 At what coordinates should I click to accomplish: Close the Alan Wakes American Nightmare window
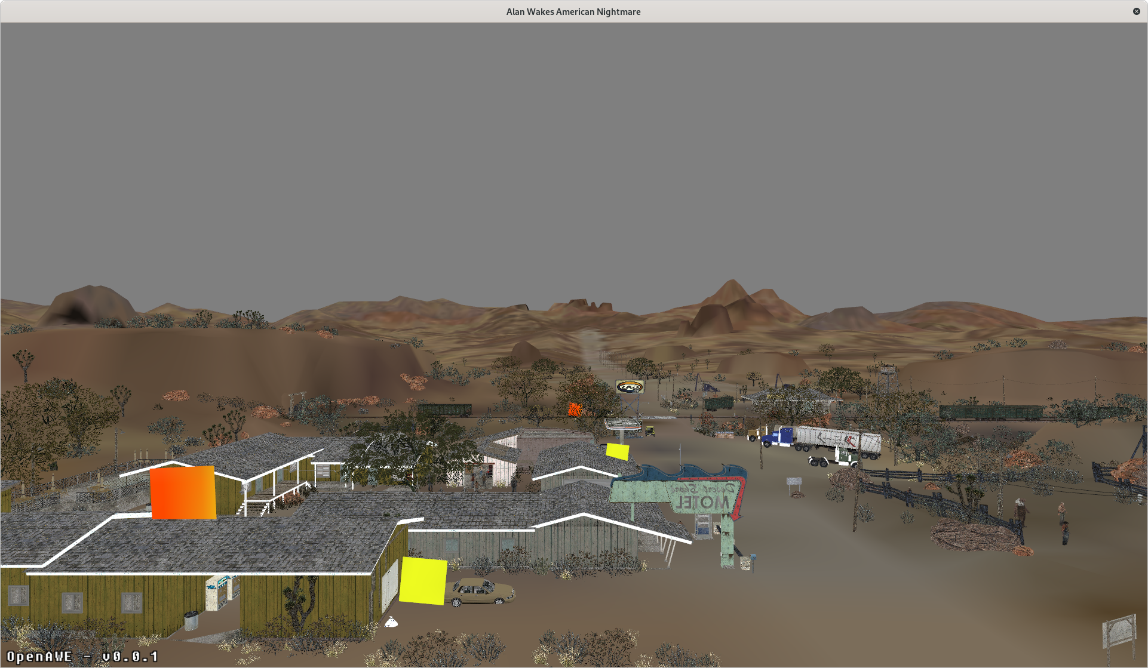point(1136,11)
